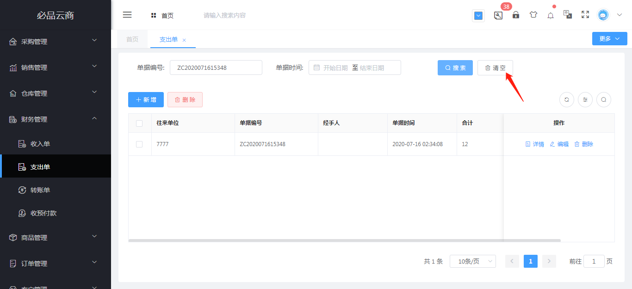
Task: Switch language with the translate icon
Action: pos(568,14)
